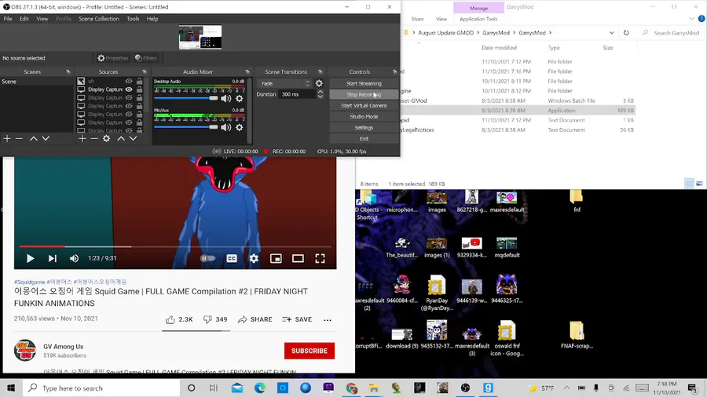Open YouTube player settings gear

[x=254, y=258]
